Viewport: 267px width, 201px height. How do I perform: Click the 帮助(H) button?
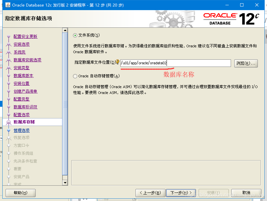pyautogui.click(x=21, y=193)
